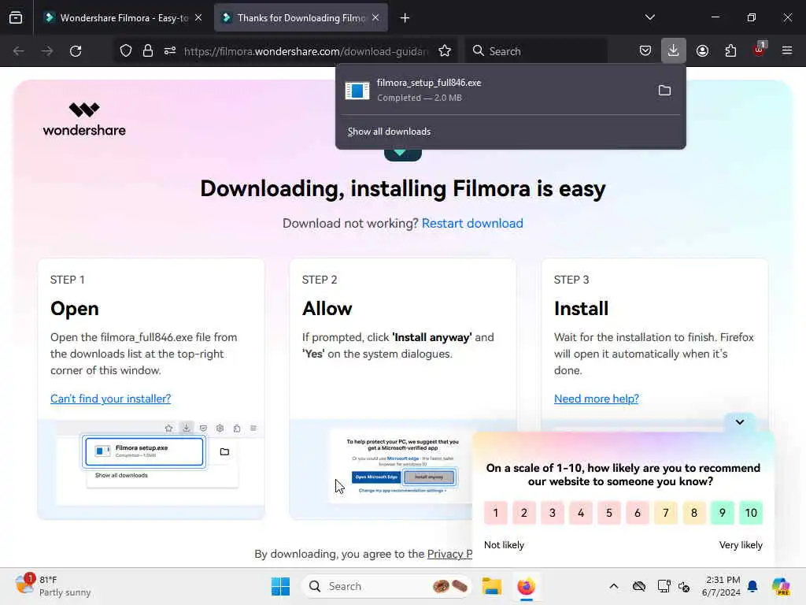Expand the list all tabs chevron
The image size is (806, 605).
(649, 17)
